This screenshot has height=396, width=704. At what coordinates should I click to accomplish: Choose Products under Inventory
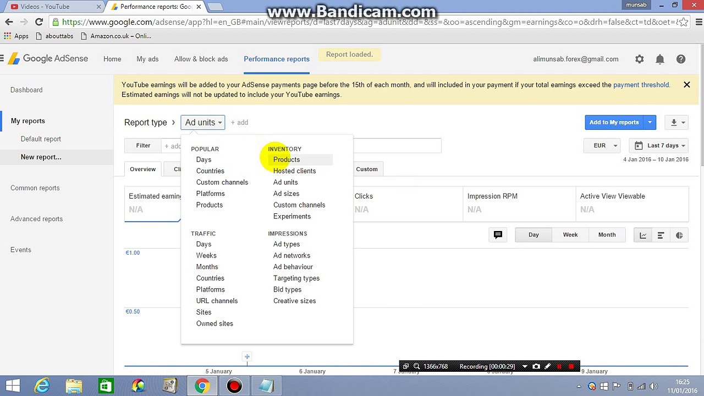pos(287,159)
